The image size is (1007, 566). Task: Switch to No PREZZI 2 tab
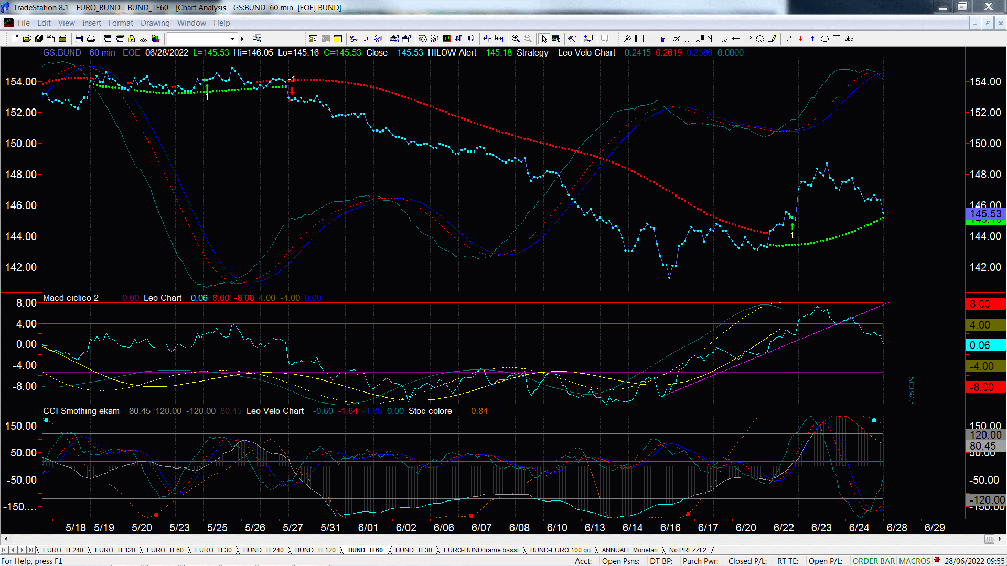(688, 550)
